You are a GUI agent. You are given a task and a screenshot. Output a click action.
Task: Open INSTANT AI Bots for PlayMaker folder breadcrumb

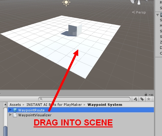click(54, 105)
